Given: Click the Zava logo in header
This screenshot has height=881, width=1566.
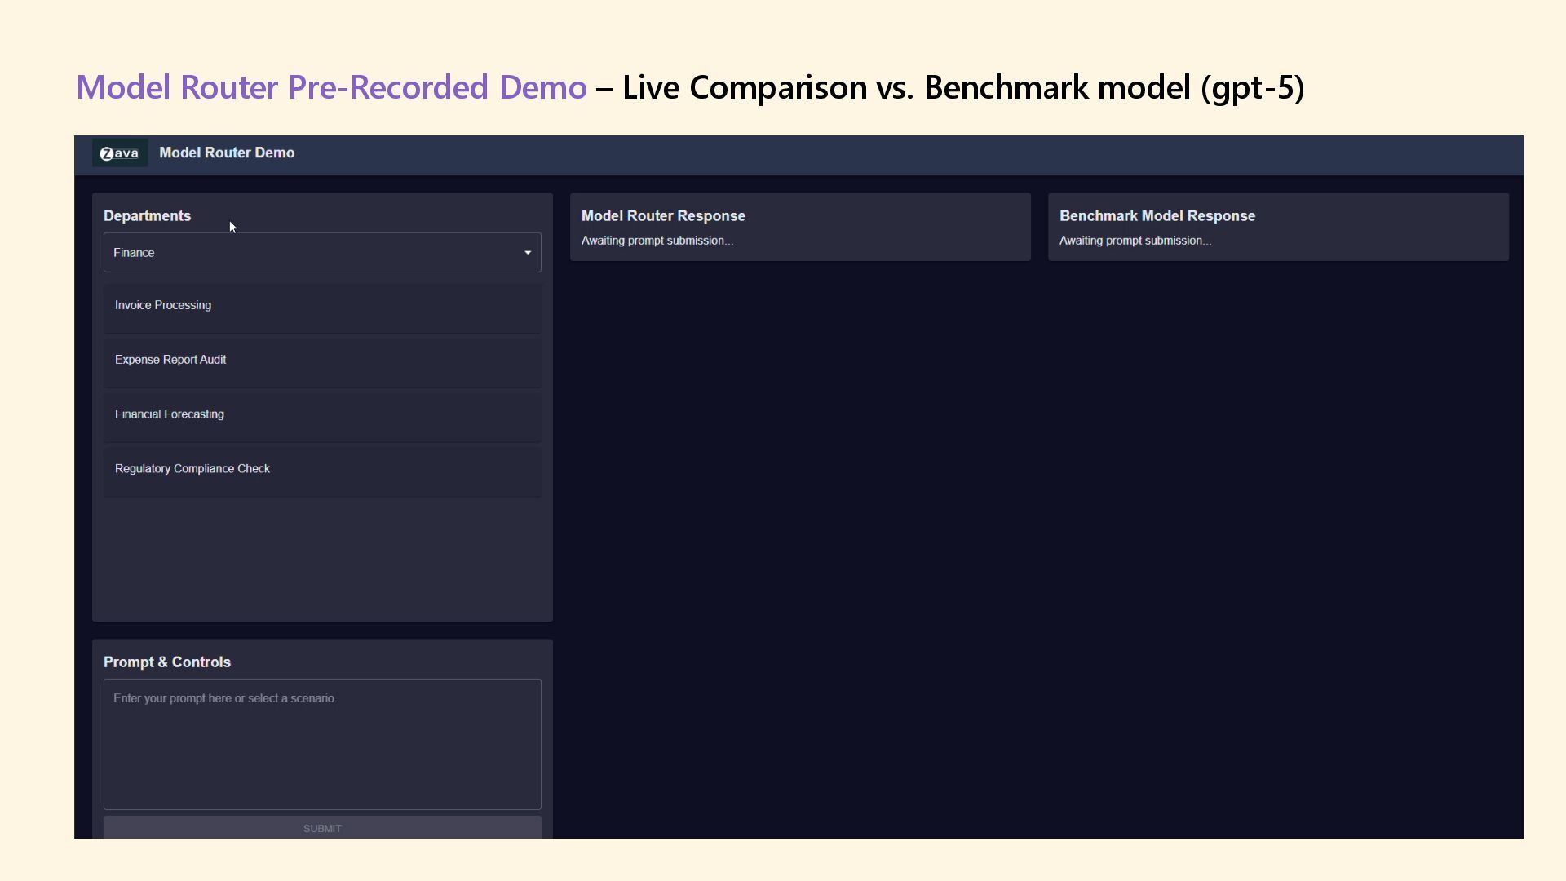Looking at the screenshot, I should [120, 153].
